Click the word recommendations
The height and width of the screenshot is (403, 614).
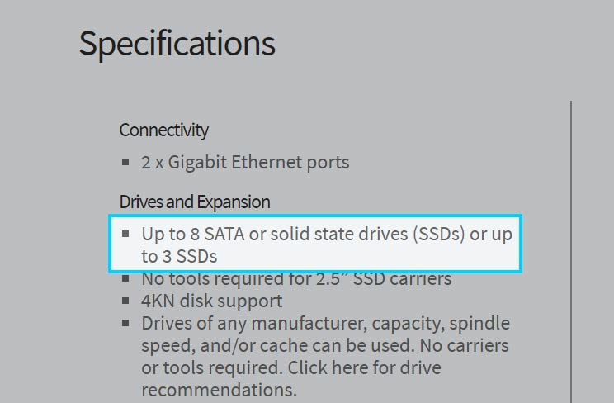pos(219,390)
